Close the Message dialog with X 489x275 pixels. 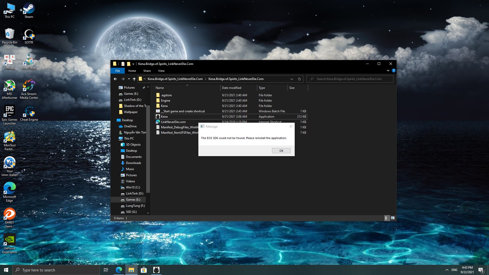tap(291, 126)
